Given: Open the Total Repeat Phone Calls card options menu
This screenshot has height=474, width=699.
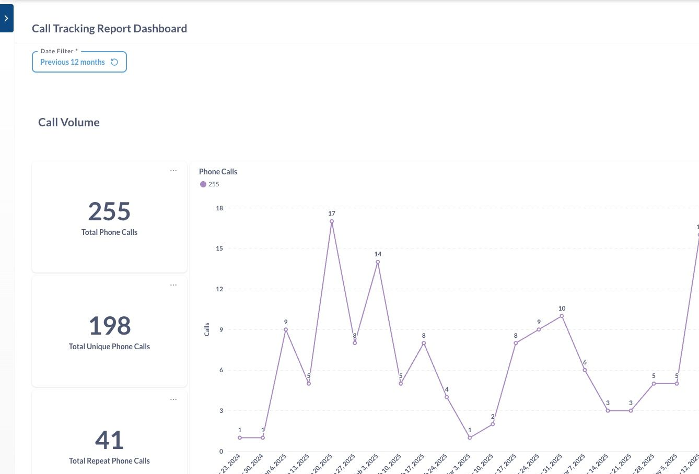Looking at the screenshot, I should 173,399.
